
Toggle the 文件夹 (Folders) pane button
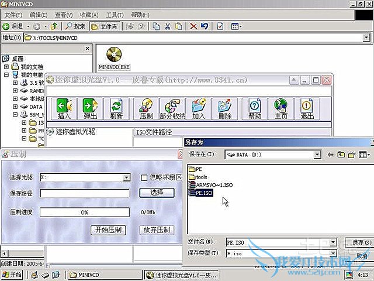click(x=105, y=26)
